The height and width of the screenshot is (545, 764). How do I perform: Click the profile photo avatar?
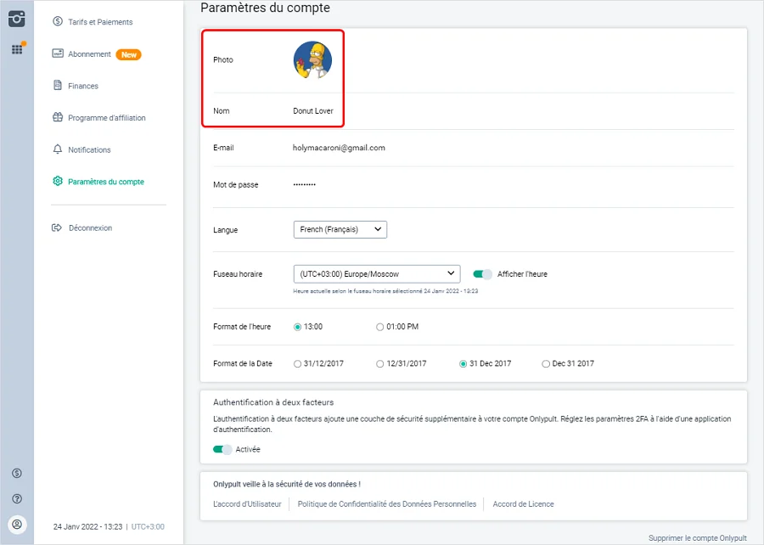click(312, 60)
